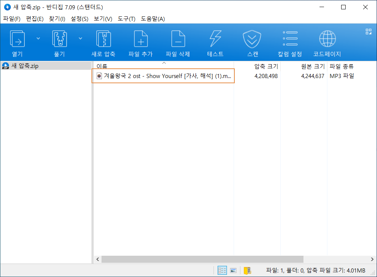Click the 새로 압축 (New archive) icon
377x277 pixels.
[x=103, y=38]
